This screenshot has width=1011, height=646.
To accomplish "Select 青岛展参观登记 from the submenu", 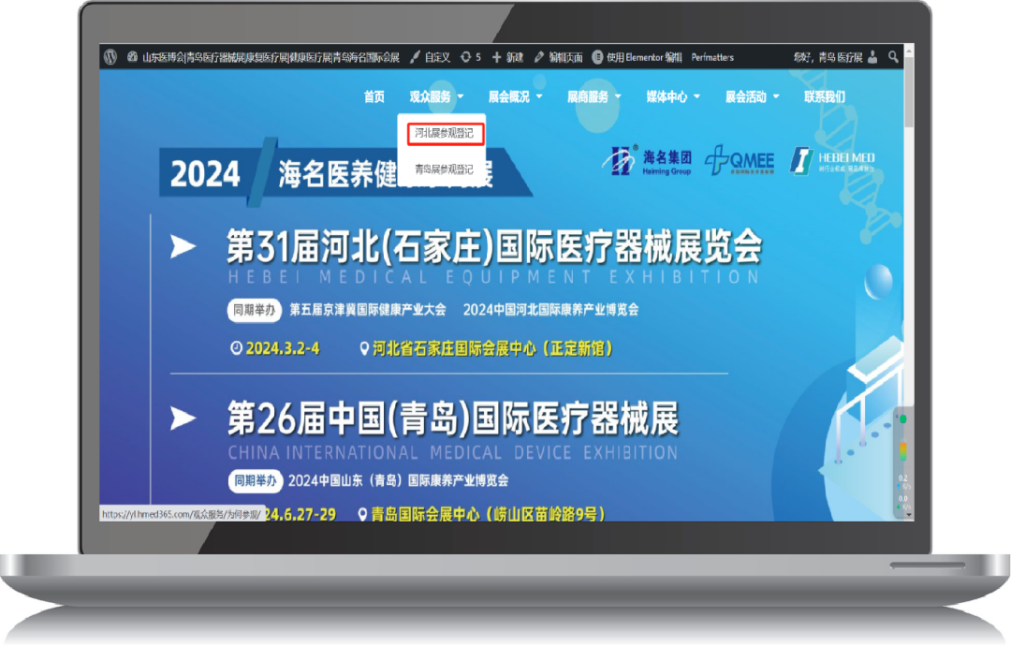I will tap(444, 169).
